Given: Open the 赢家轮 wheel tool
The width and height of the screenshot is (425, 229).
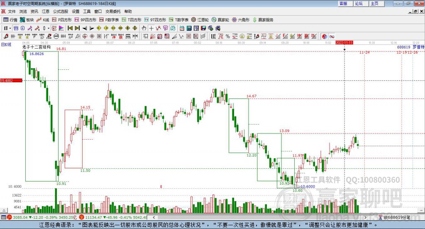Looking at the screenshot, I should click(220, 20).
